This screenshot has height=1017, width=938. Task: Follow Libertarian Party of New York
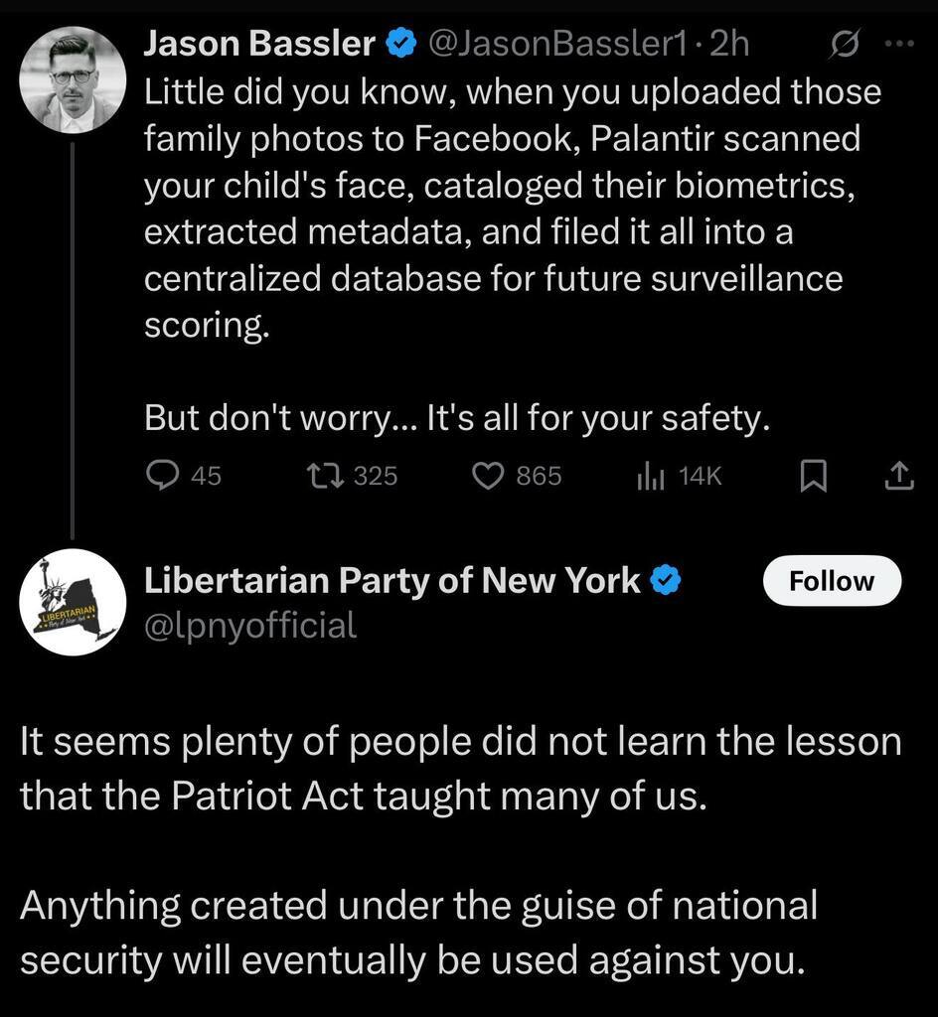click(x=831, y=581)
